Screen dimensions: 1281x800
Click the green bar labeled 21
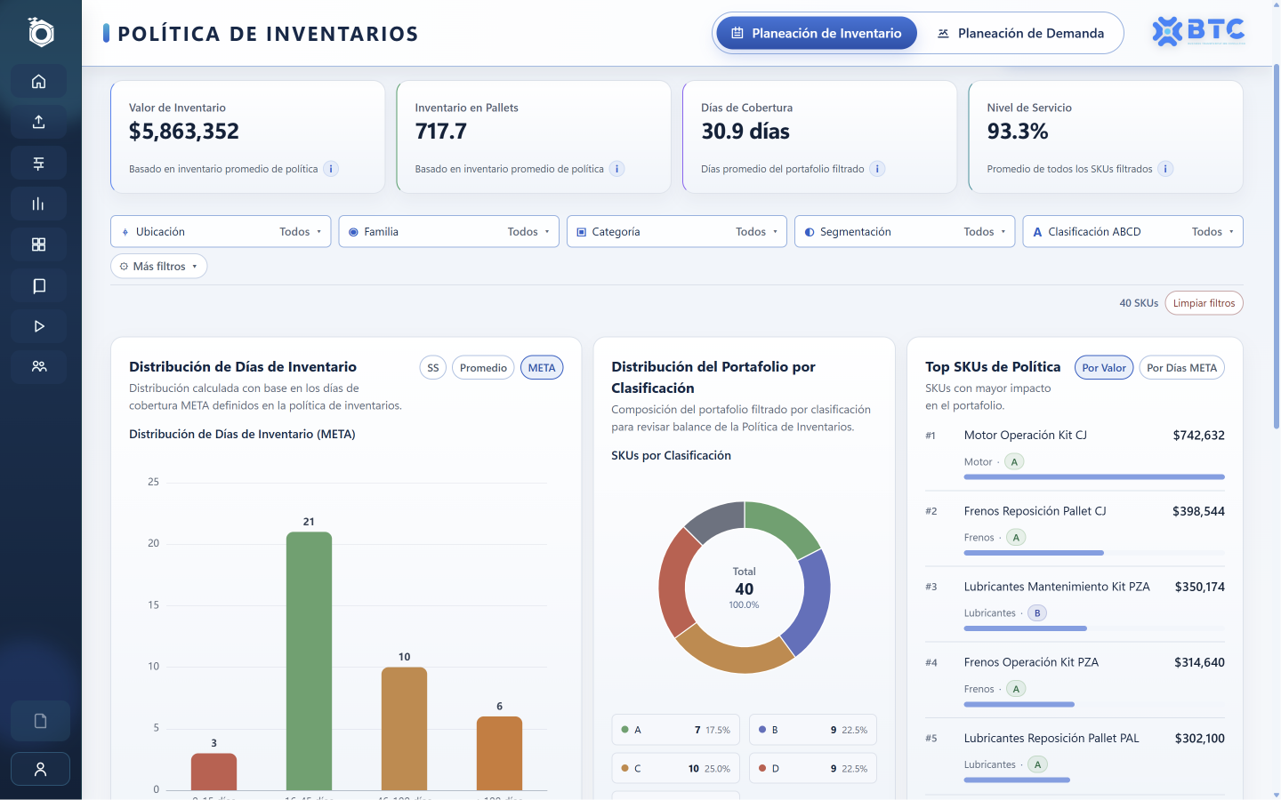[309, 660]
